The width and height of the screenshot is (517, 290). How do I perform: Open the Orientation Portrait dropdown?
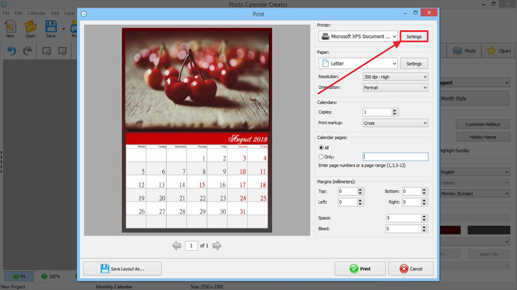(x=396, y=88)
